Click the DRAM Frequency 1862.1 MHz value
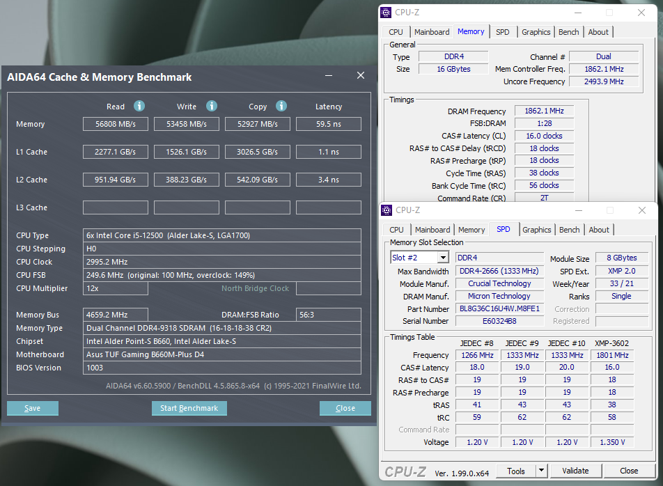The width and height of the screenshot is (663, 486). (x=544, y=111)
